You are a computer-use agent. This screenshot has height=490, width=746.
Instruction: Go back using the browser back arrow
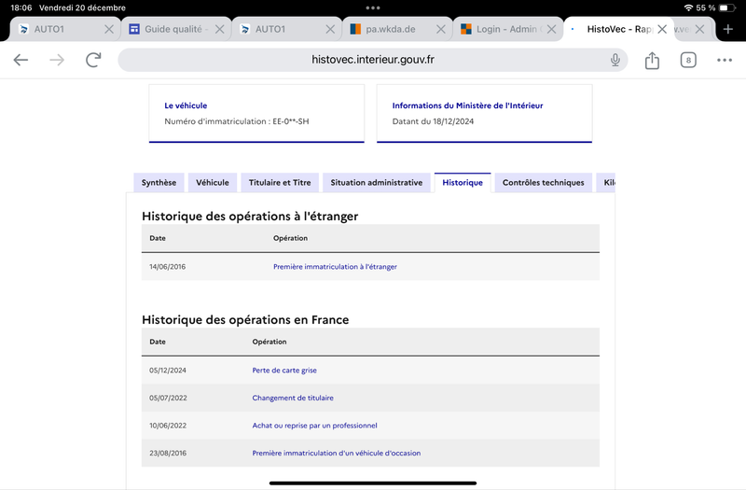click(x=21, y=60)
